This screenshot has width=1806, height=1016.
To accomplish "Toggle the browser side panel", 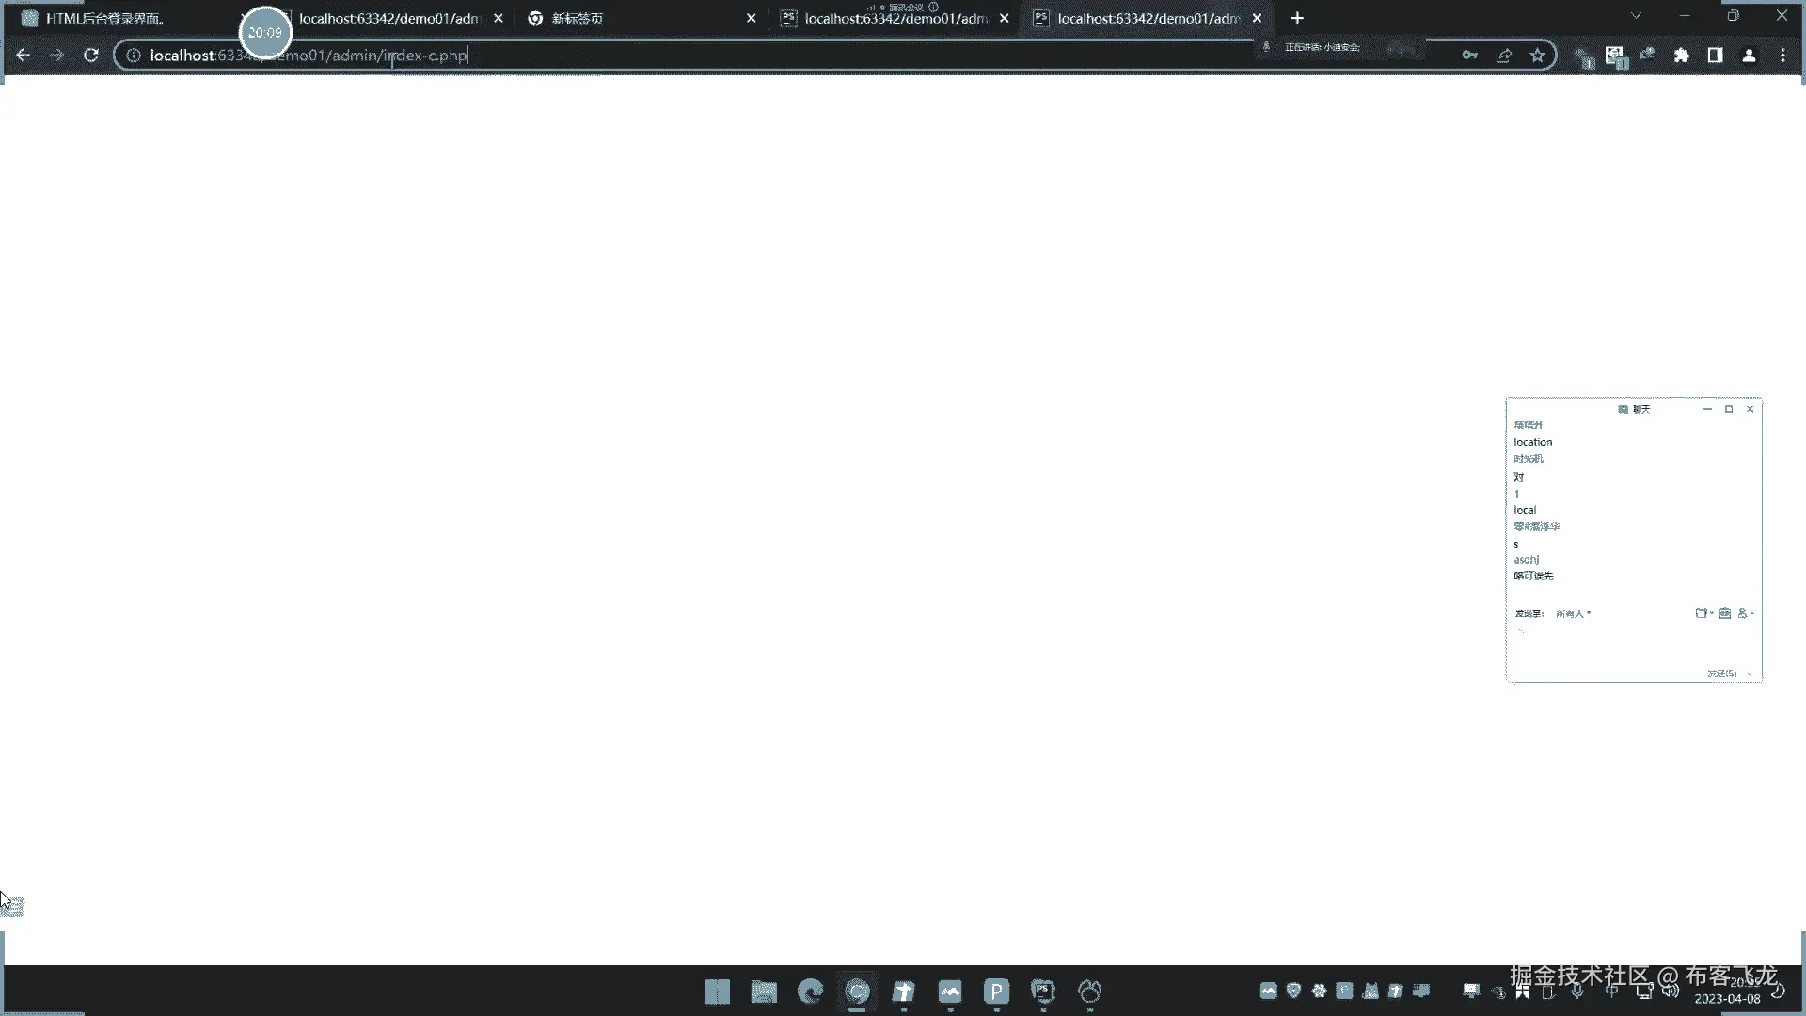I will tap(1715, 56).
